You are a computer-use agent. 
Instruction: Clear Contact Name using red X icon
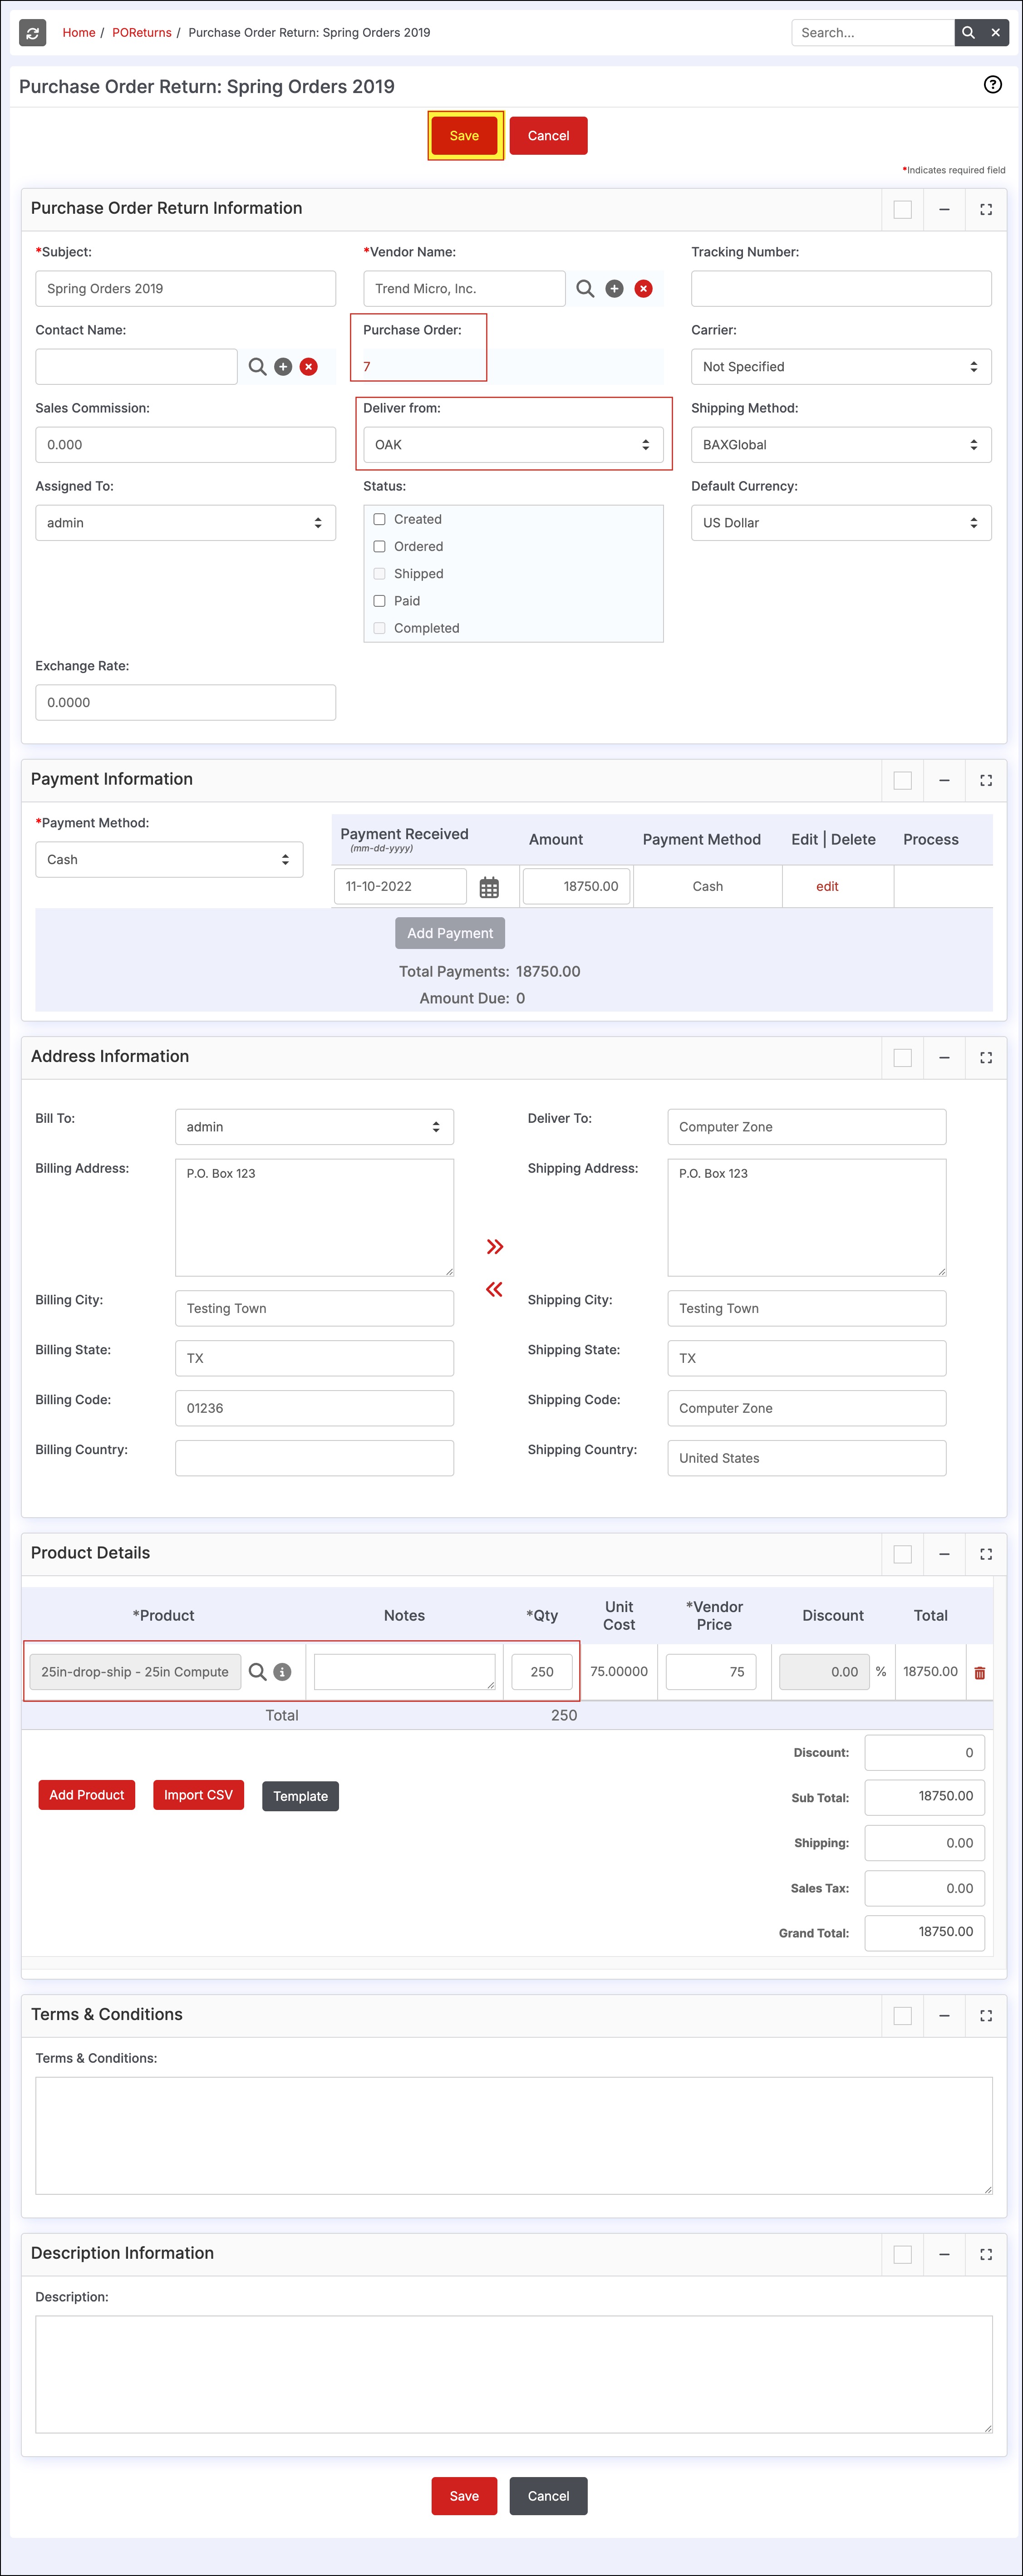tap(309, 367)
